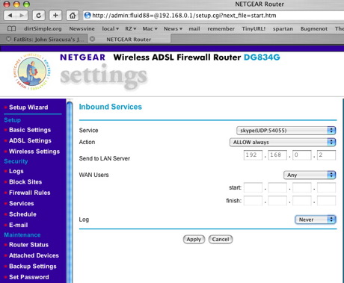Go back with the browser back arrow
This screenshot has width=344, height=283.
click(10, 16)
